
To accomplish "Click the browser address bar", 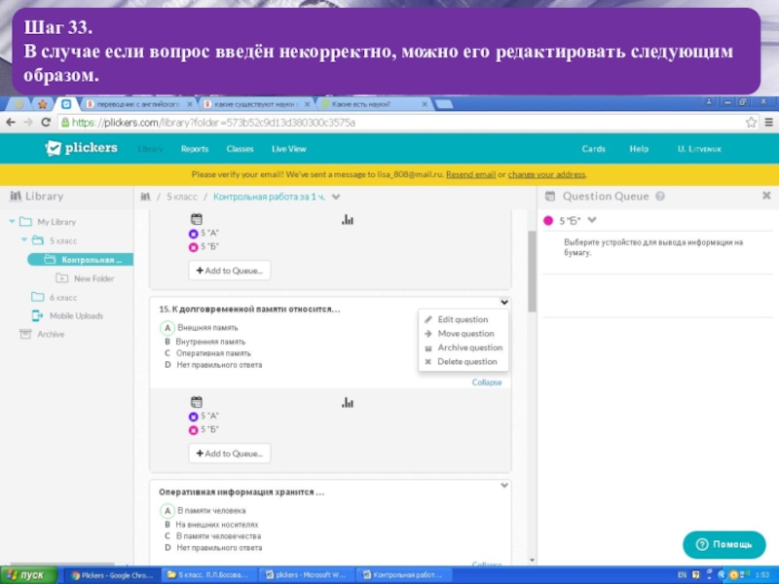I will (x=400, y=123).
